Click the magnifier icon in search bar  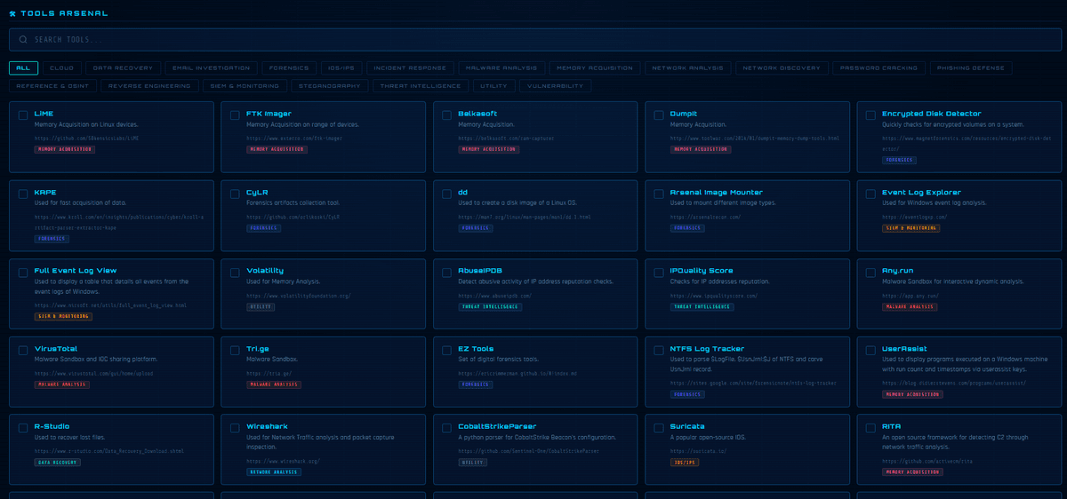pos(23,40)
